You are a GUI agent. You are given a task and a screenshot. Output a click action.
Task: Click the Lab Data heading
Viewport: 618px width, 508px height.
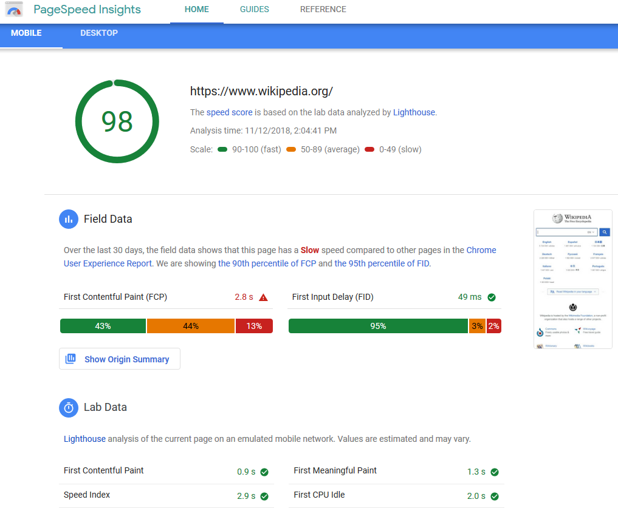[105, 407]
